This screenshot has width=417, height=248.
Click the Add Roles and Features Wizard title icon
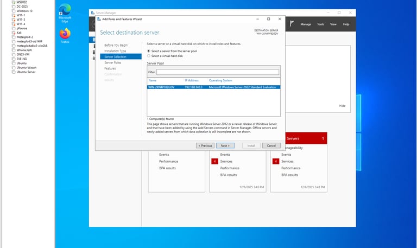[99, 19]
